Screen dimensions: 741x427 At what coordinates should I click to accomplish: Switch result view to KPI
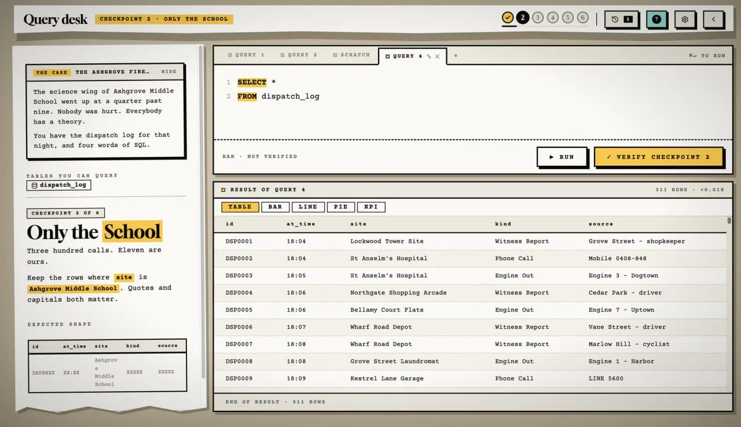(x=371, y=207)
